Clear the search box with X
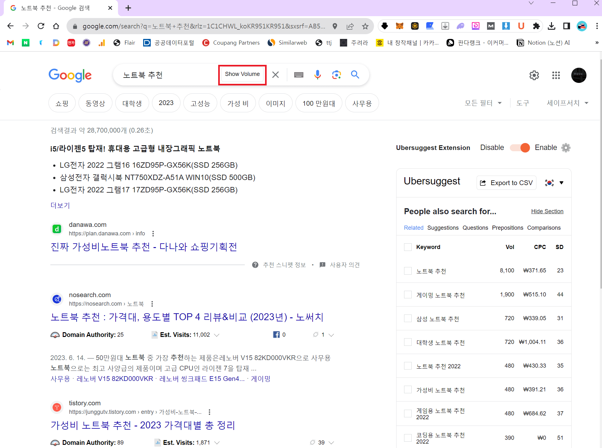Viewport: 602px width, 448px height. (276, 75)
